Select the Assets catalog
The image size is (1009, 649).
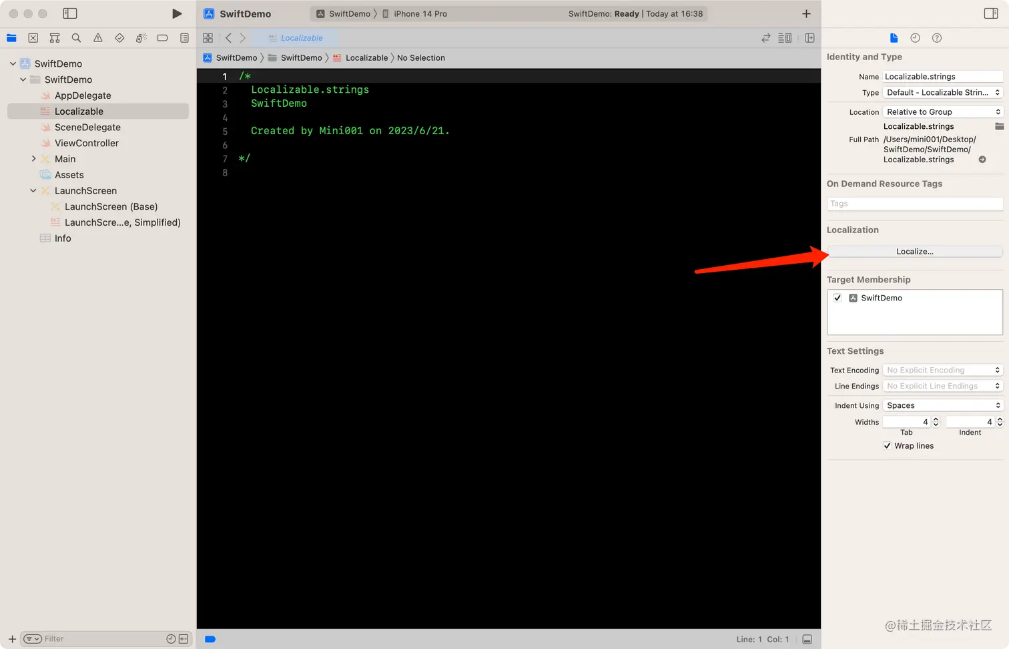pyautogui.click(x=69, y=175)
